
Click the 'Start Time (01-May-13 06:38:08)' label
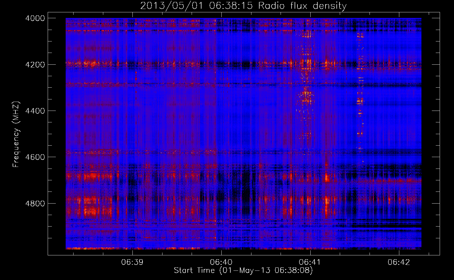coord(243,270)
